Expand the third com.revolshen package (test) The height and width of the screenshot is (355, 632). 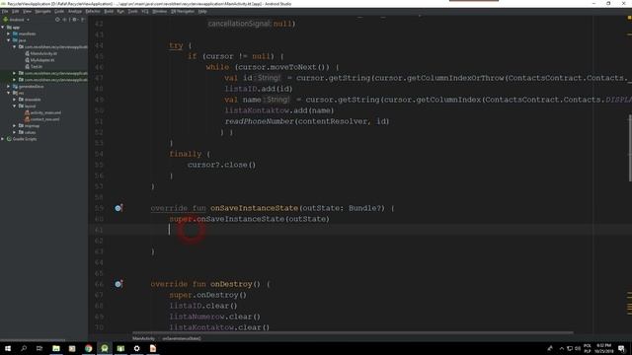click(15, 80)
